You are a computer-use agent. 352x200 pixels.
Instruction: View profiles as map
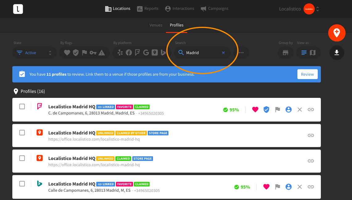click(x=313, y=53)
